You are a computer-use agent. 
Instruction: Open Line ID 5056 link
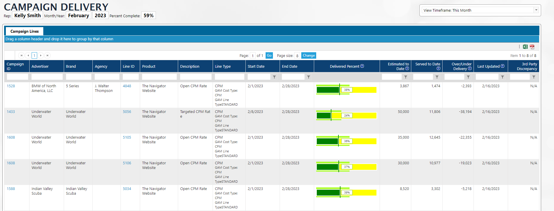click(127, 112)
